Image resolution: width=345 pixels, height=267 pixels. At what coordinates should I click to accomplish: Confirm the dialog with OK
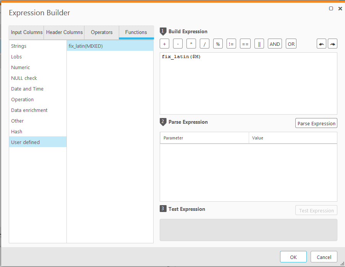[x=293, y=257]
